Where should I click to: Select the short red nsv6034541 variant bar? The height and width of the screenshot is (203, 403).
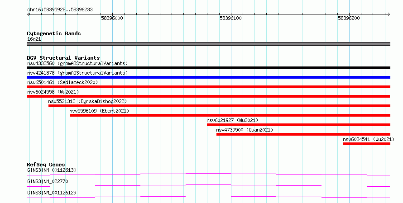[x=366, y=144]
